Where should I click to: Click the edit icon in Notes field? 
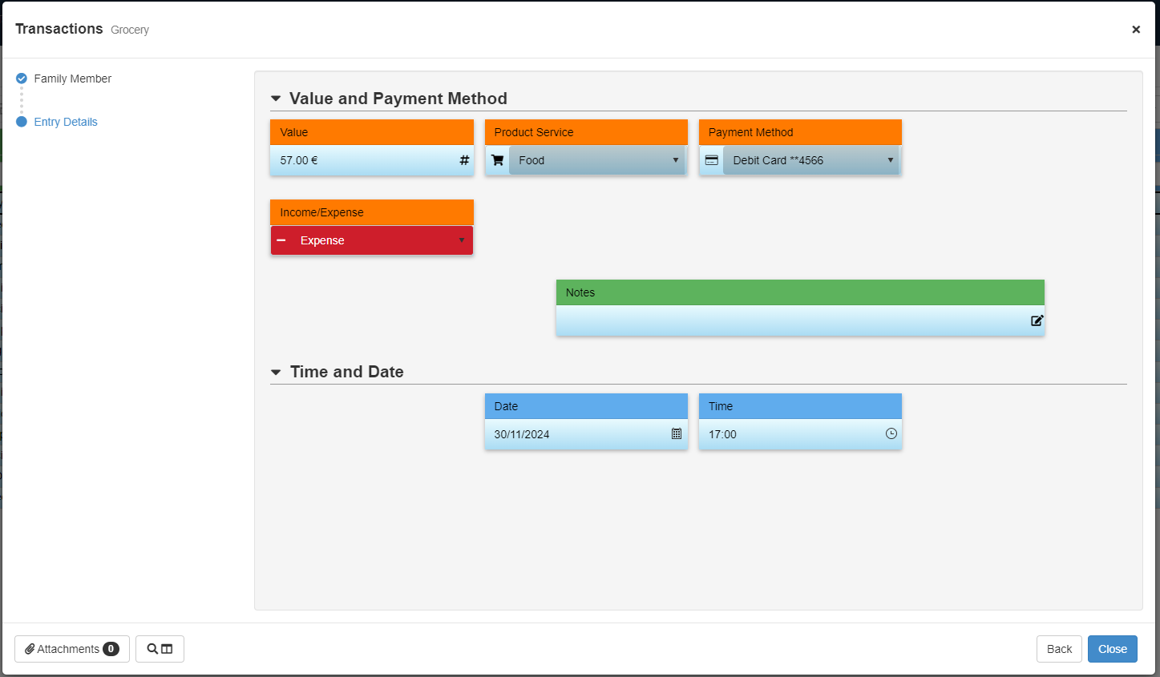[x=1037, y=320]
